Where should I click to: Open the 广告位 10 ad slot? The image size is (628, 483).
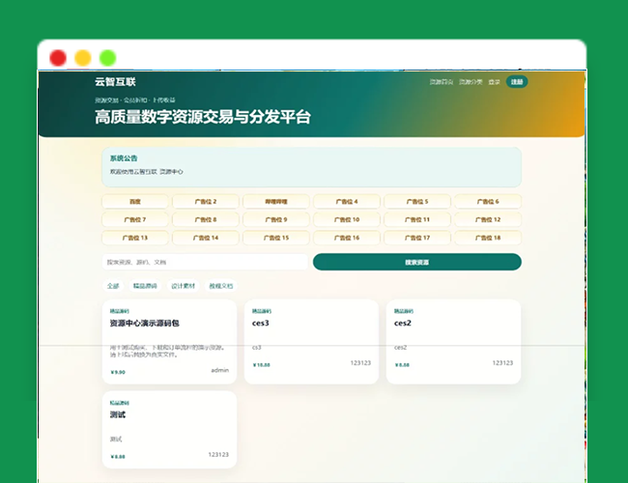tap(347, 219)
